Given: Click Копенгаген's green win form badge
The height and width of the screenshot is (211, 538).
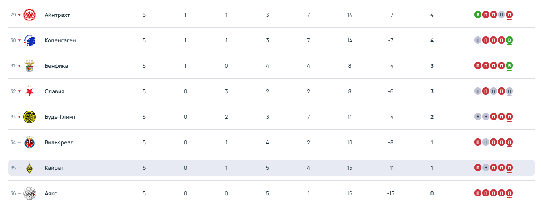Looking at the screenshot, I should (x=509, y=40).
